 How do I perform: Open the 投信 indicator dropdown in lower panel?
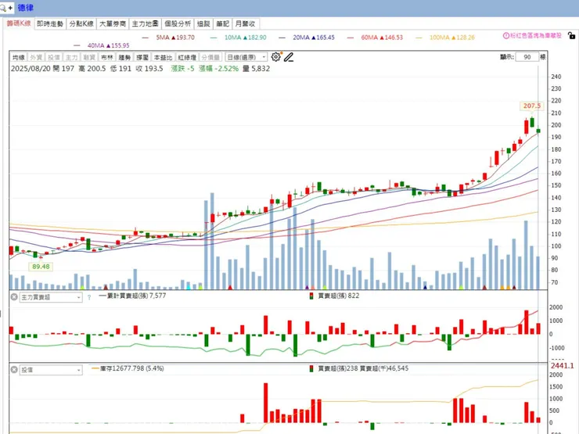click(x=51, y=370)
